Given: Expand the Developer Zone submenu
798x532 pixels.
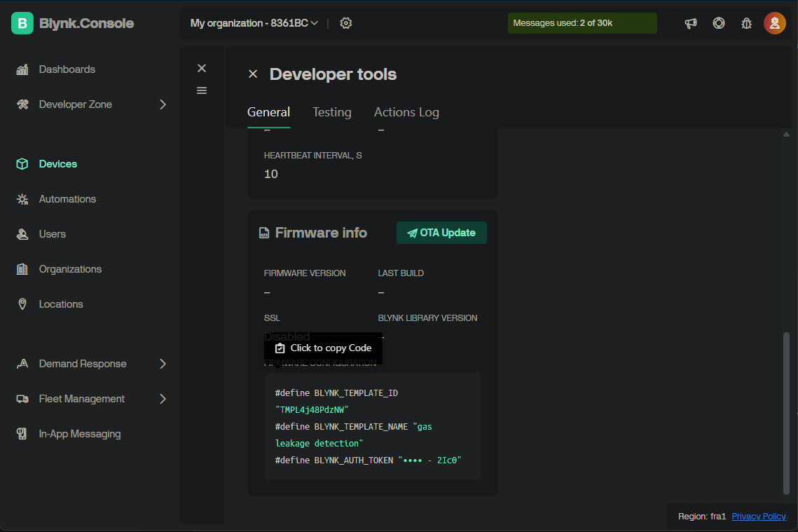Looking at the screenshot, I should click(163, 104).
